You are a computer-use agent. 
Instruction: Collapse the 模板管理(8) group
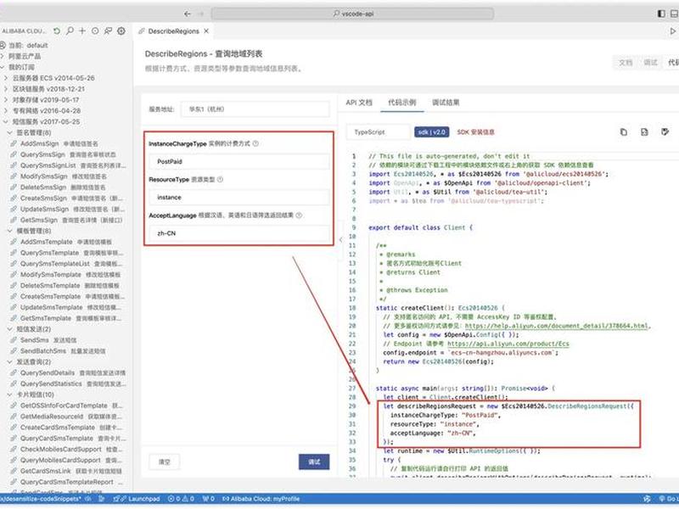[x=10, y=231]
